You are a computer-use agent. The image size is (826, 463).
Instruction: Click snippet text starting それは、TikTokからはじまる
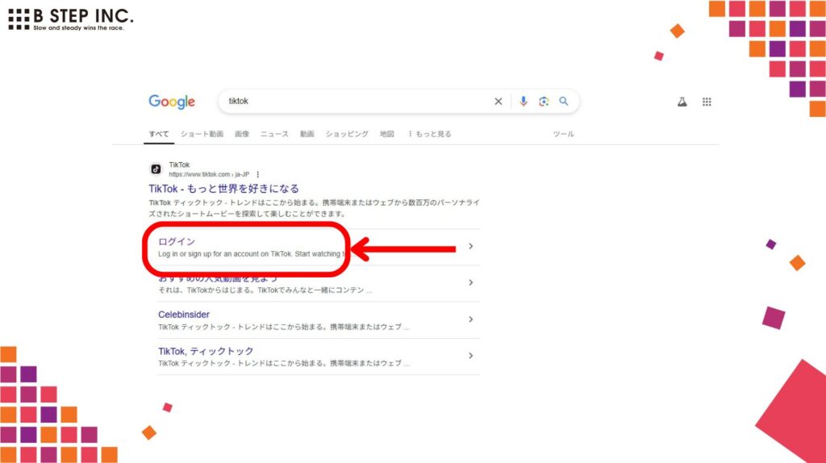[265, 290]
